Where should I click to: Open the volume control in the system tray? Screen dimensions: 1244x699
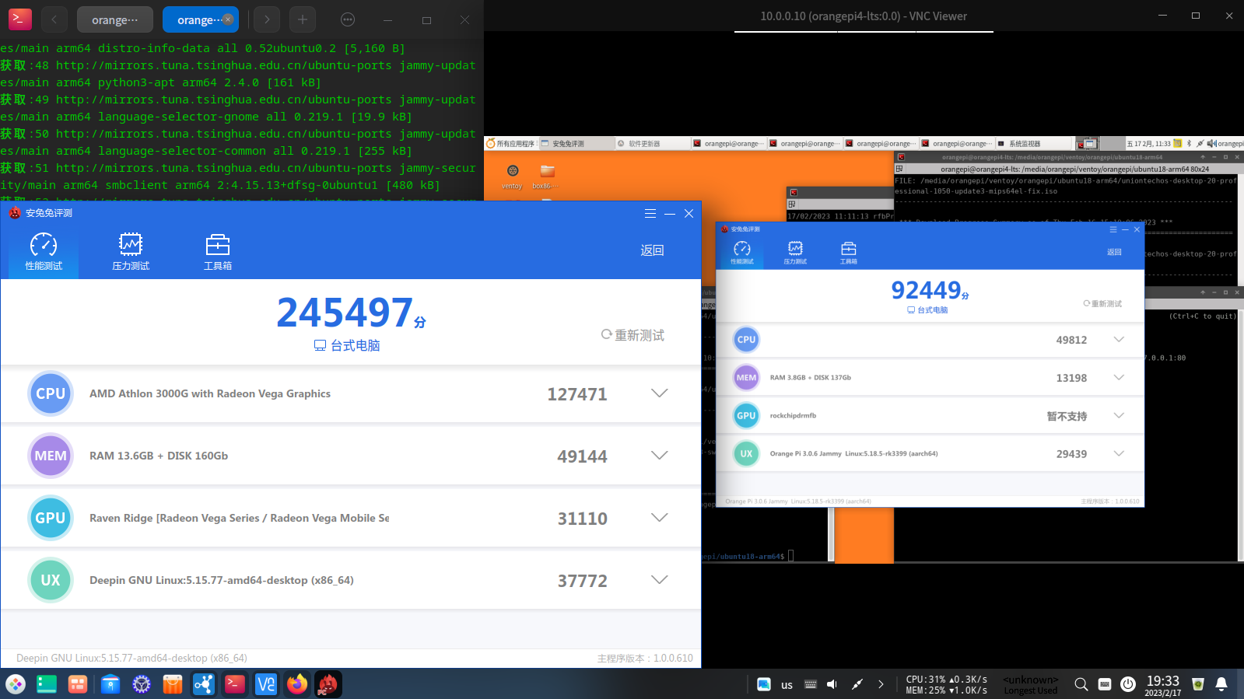click(x=832, y=684)
